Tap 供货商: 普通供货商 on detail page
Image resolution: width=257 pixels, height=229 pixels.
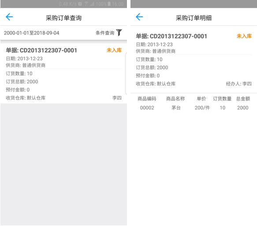[156, 51]
